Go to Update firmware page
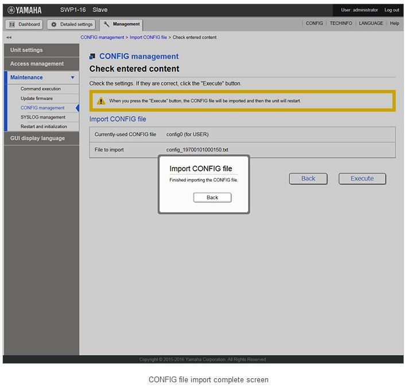 pyautogui.click(x=36, y=99)
